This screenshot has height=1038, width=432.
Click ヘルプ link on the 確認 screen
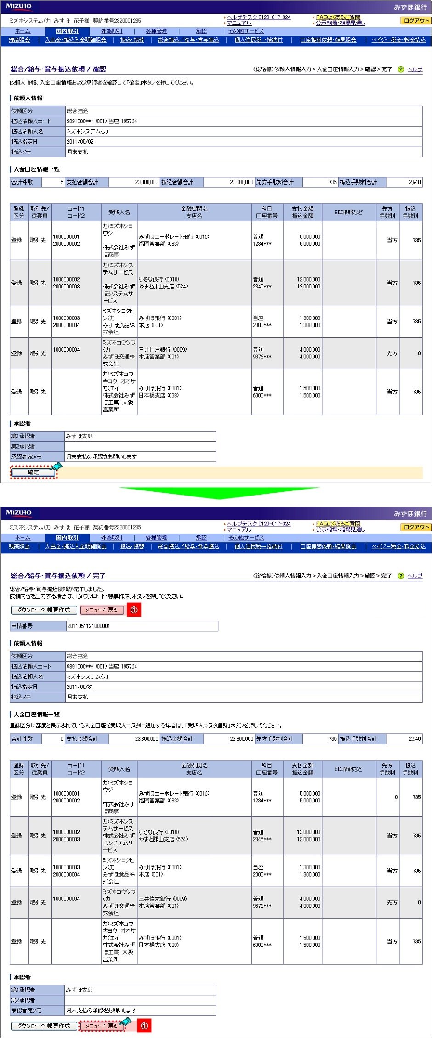415,69
